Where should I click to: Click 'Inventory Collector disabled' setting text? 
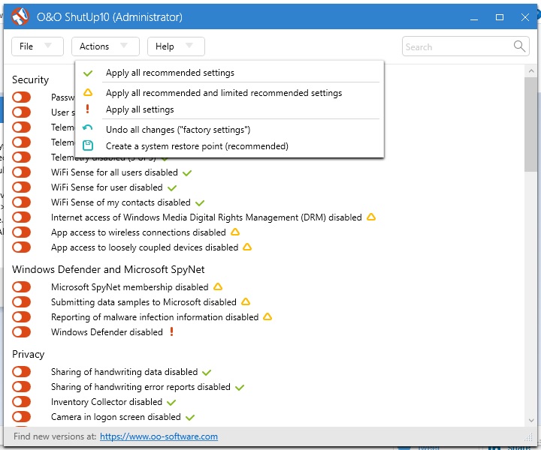(107, 402)
